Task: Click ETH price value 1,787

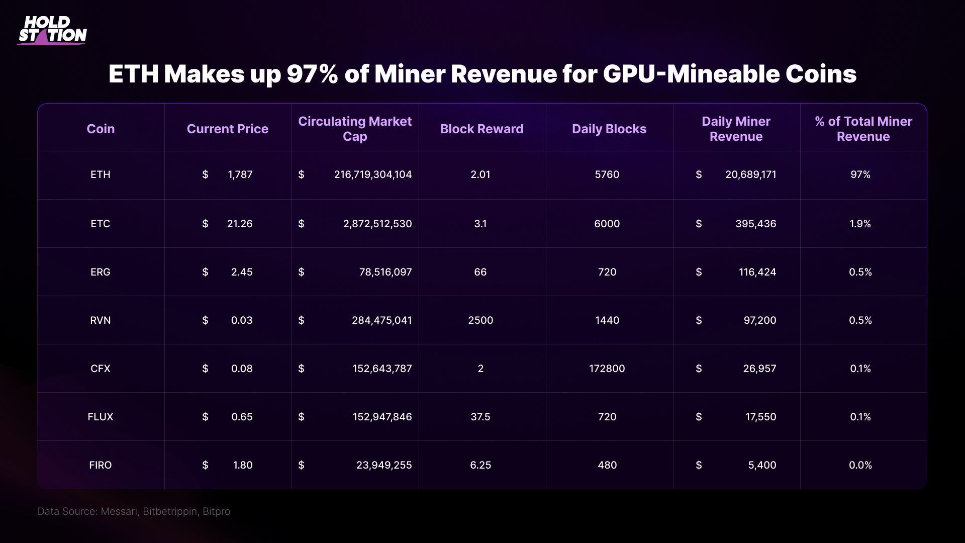Action: tap(240, 174)
